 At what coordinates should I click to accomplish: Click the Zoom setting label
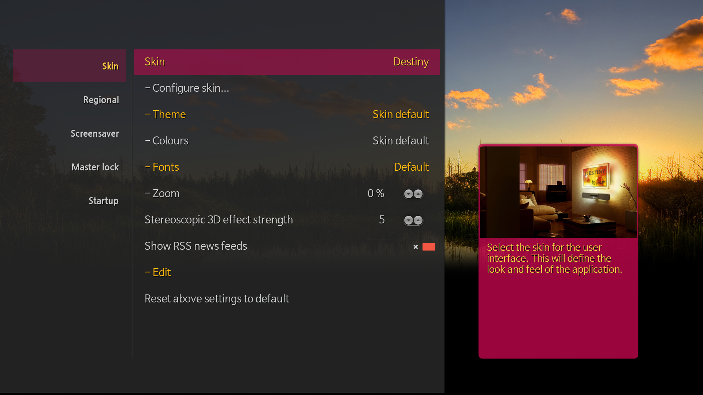pos(166,193)
